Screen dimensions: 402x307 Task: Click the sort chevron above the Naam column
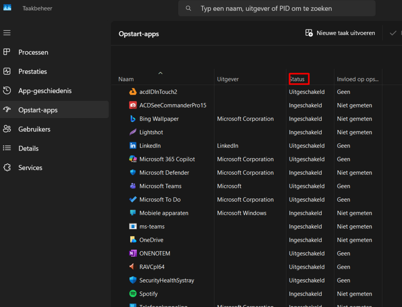pyautogui.click(x=160, y=73)
